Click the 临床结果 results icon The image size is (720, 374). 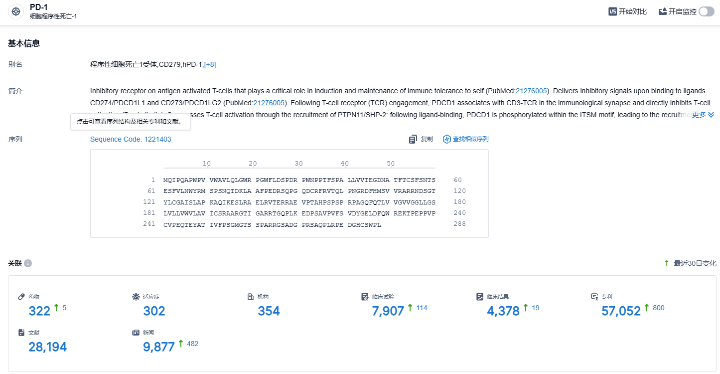click(479, 297)
